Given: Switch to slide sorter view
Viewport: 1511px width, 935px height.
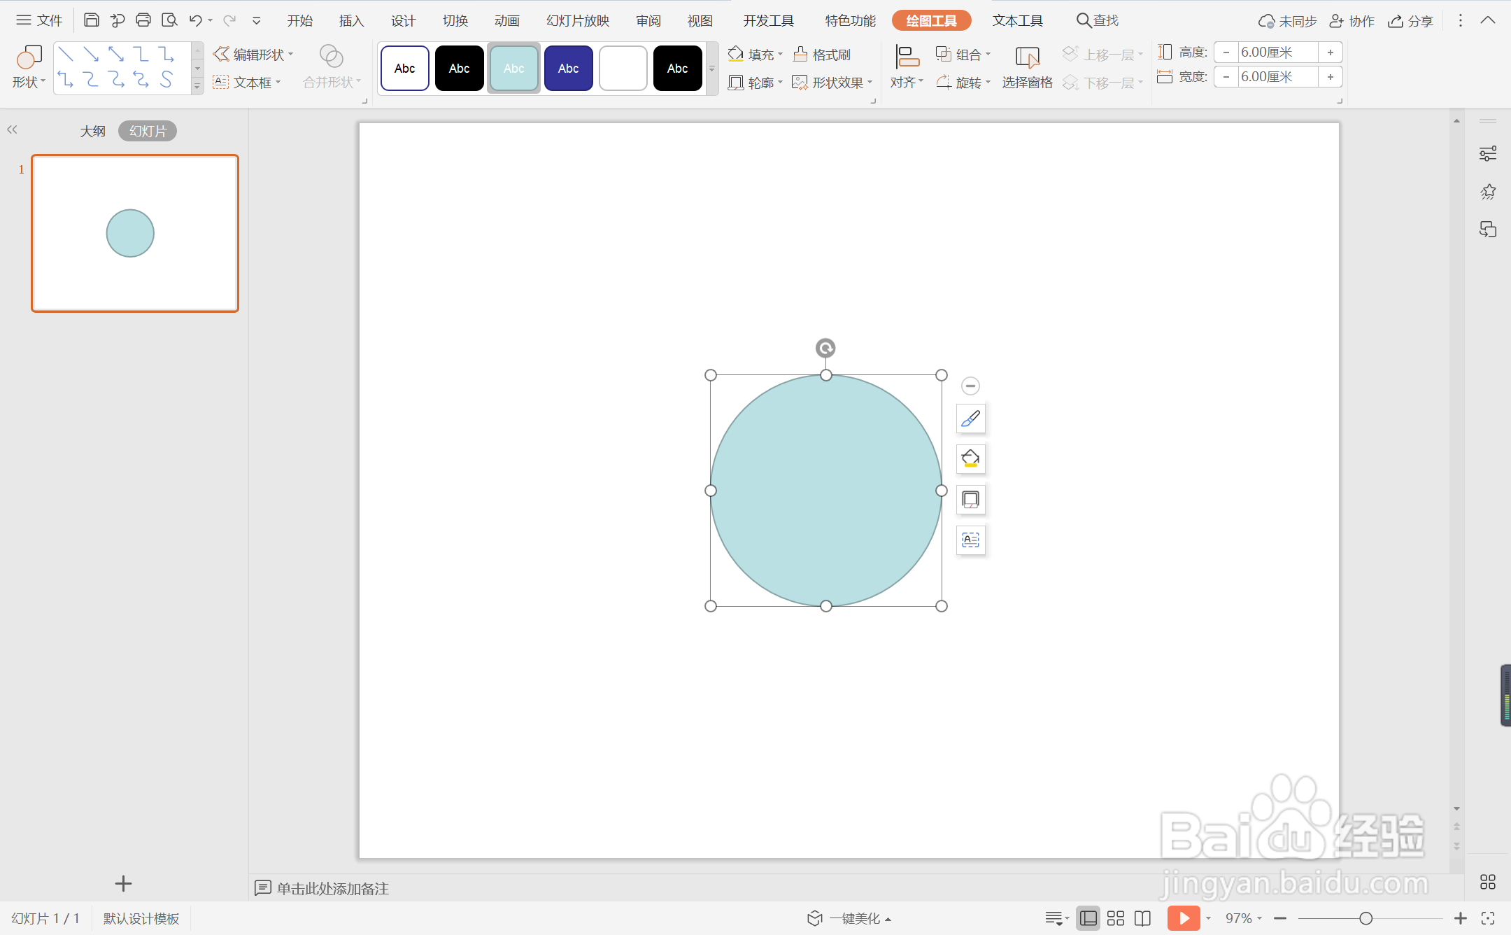Looking at the screenshot, I should coord(1116,918).
